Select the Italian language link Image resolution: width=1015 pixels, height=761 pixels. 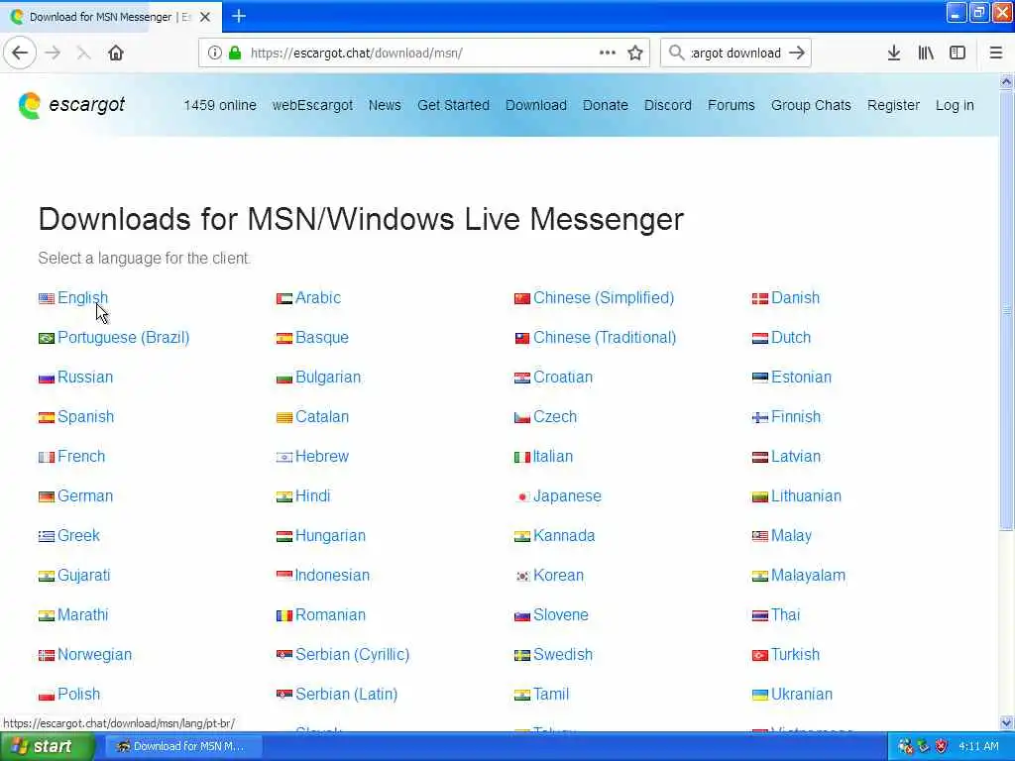click(553, 456)
